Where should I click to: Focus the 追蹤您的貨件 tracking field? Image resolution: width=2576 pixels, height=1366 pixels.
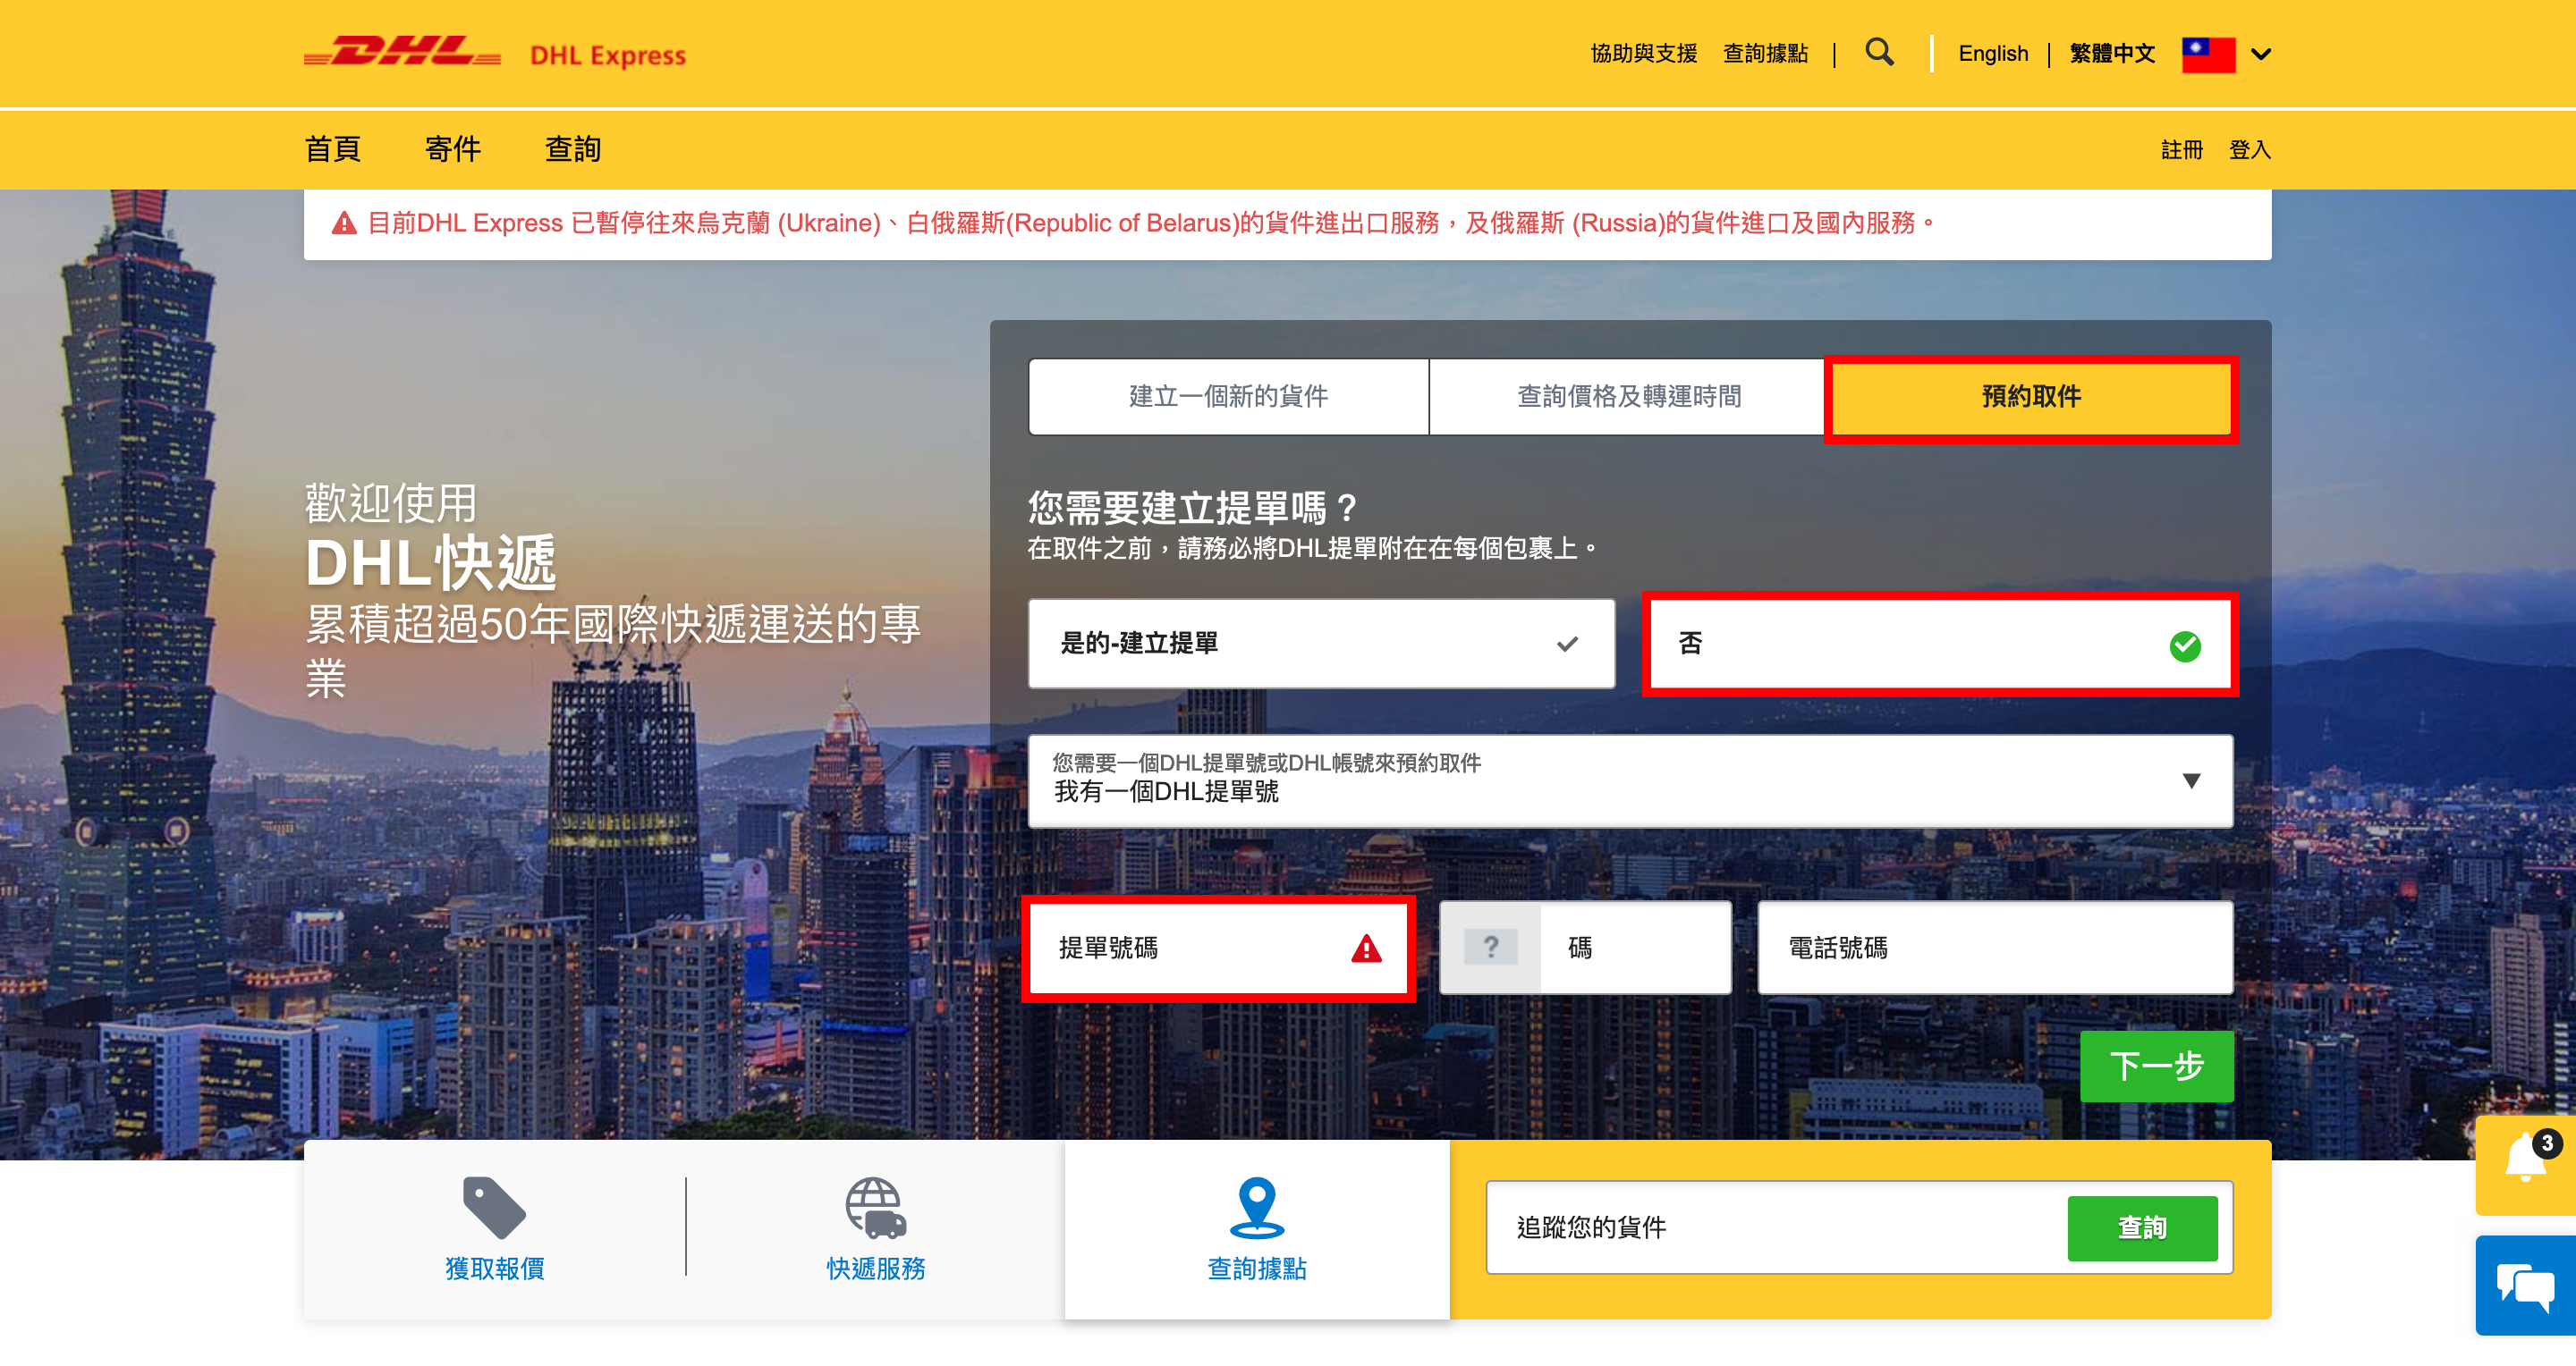tap(1776, 1228)
